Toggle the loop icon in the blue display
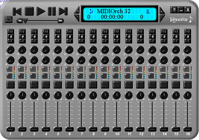Screen dimensions: 199x140 [91, 11]
